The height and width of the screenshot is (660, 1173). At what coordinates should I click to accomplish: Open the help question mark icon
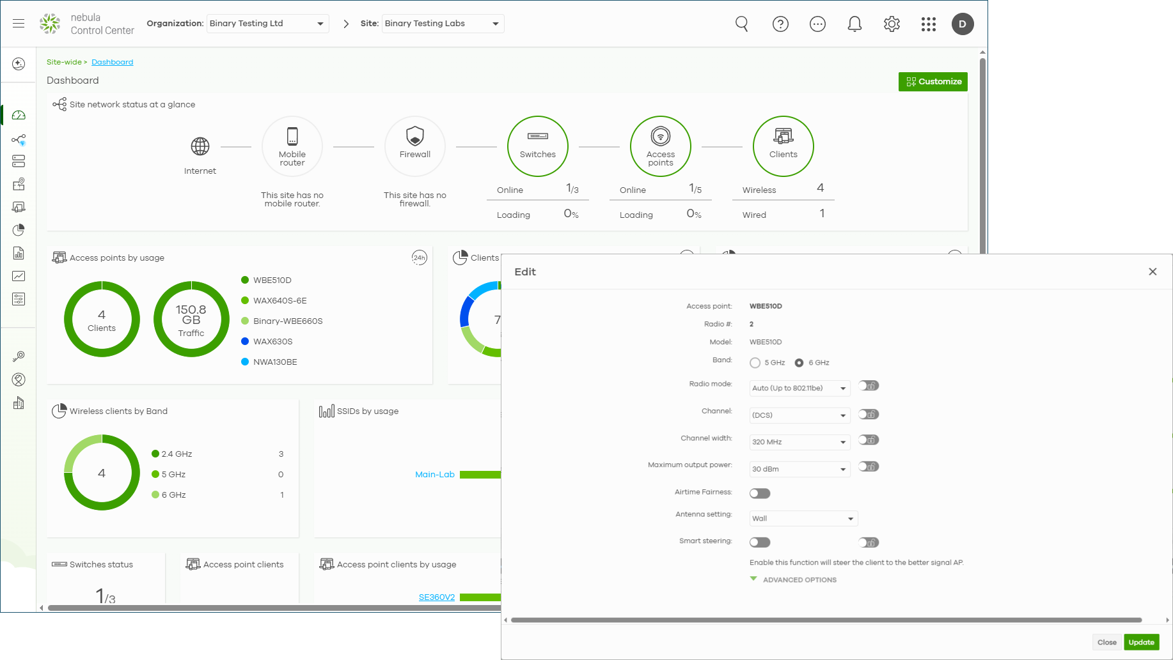coord(780,24)
